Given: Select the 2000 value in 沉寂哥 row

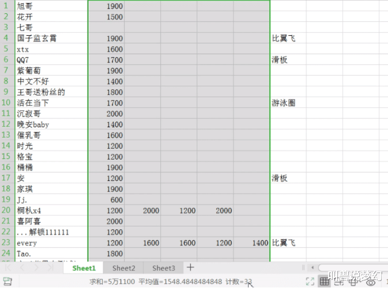Looking at the screenshot, I should [x=106, y=113].
